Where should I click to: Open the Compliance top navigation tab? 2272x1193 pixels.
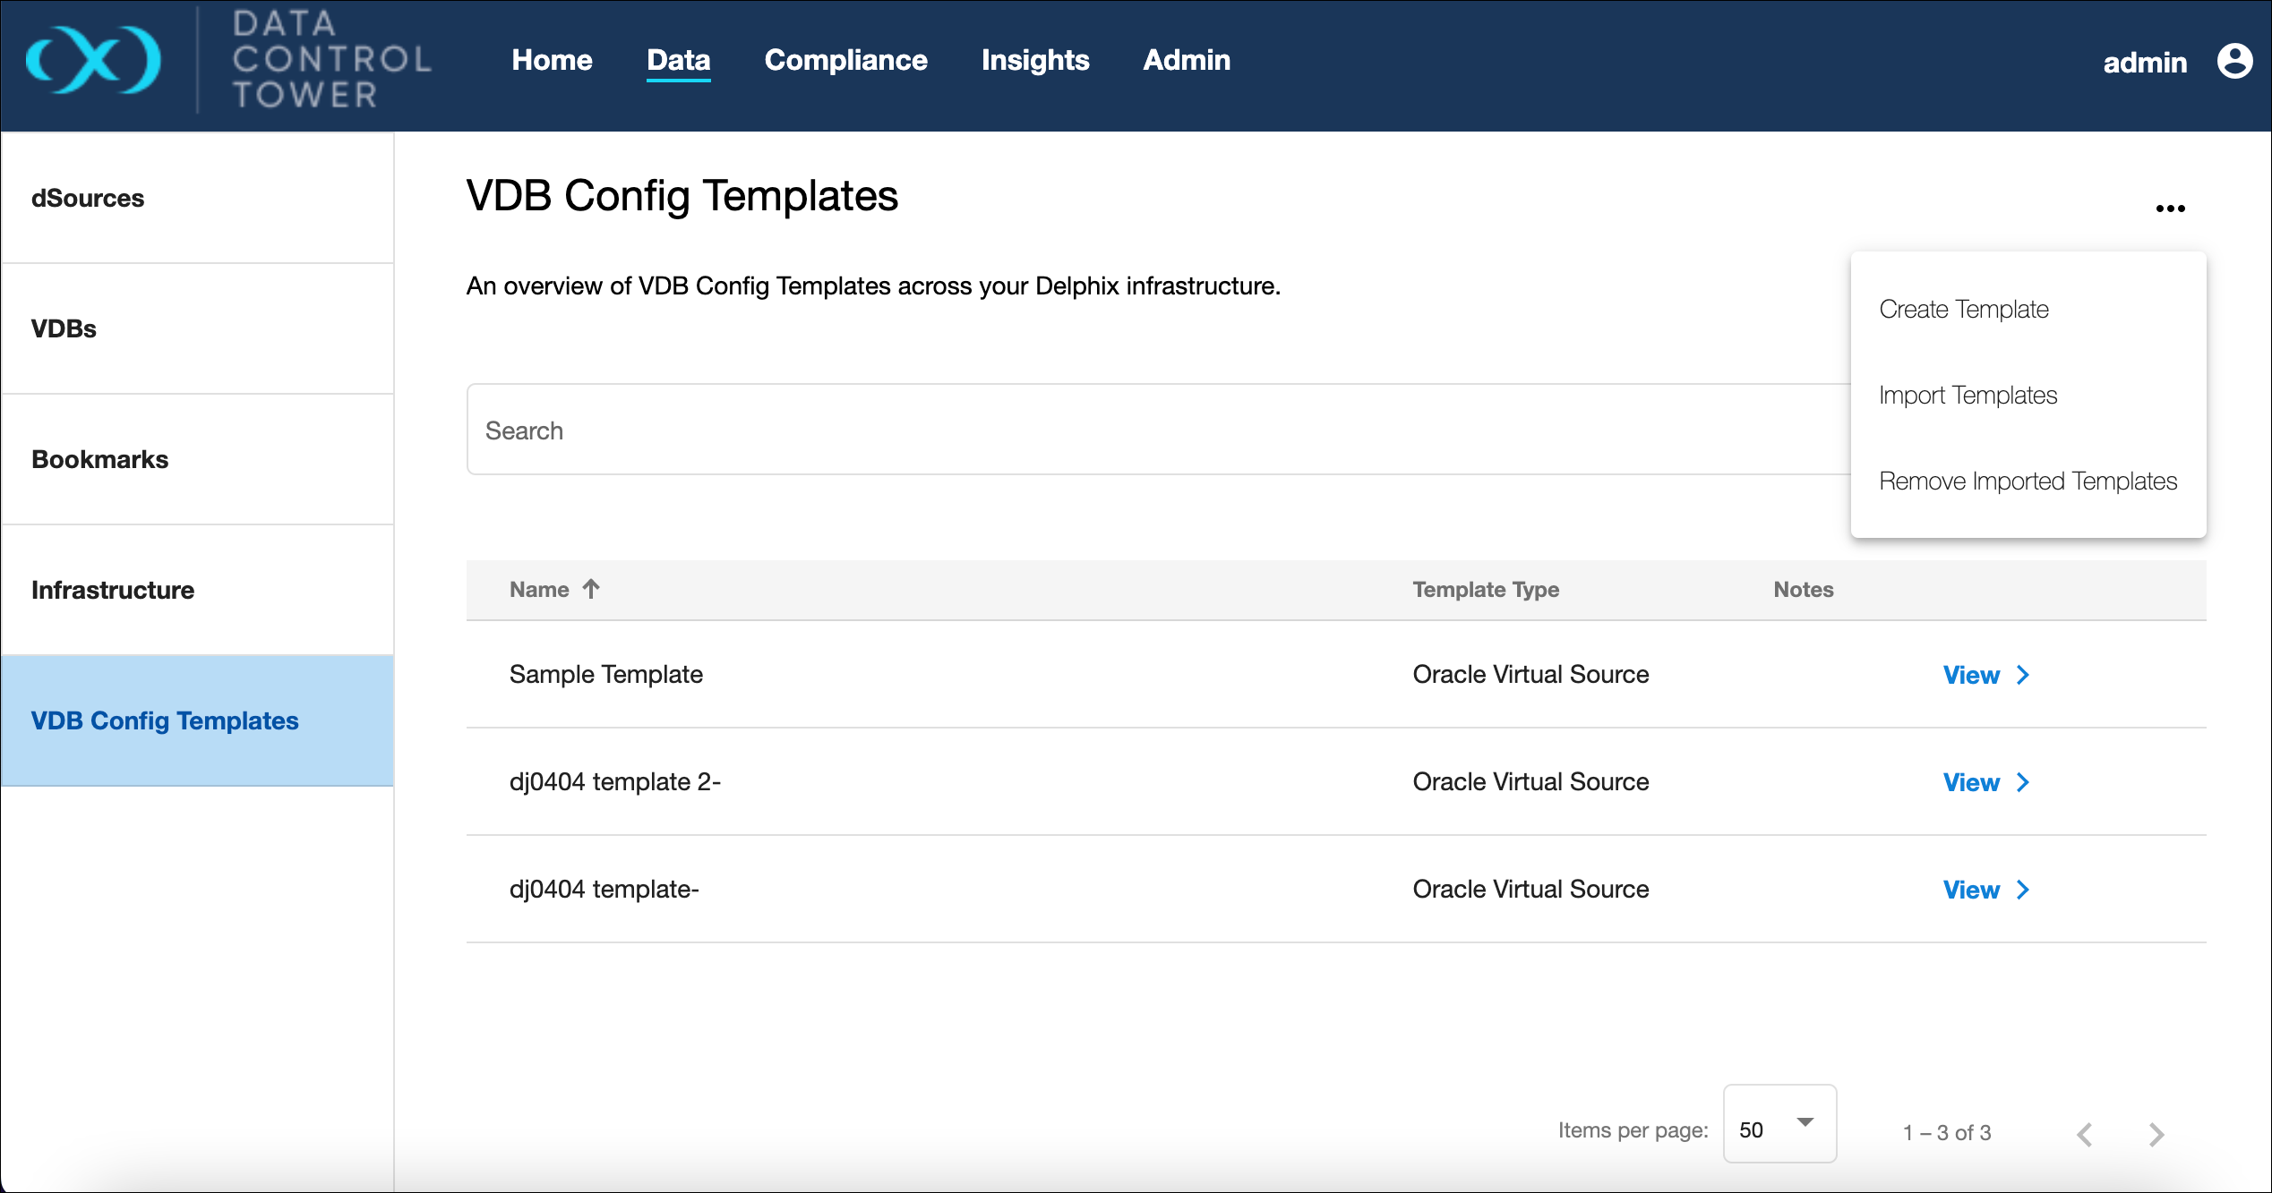[845, 60]
